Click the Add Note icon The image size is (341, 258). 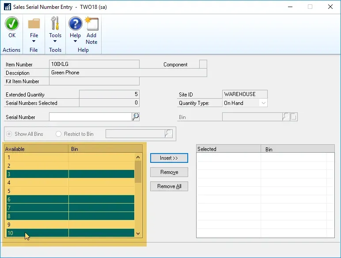point(91,24)
